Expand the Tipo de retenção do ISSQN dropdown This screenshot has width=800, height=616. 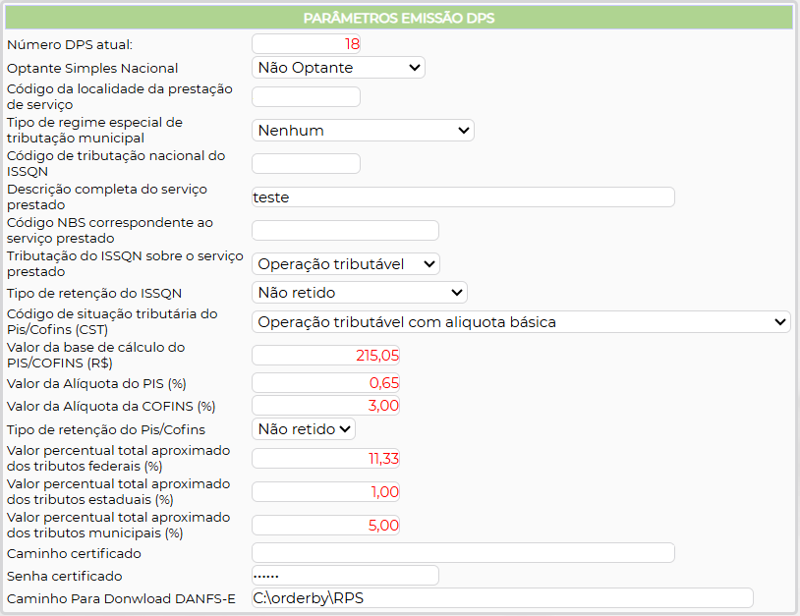tap(360, 292)
